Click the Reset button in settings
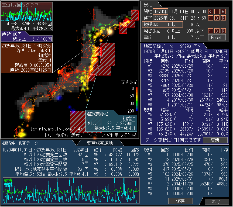233x207 pixels. (217, 37)
